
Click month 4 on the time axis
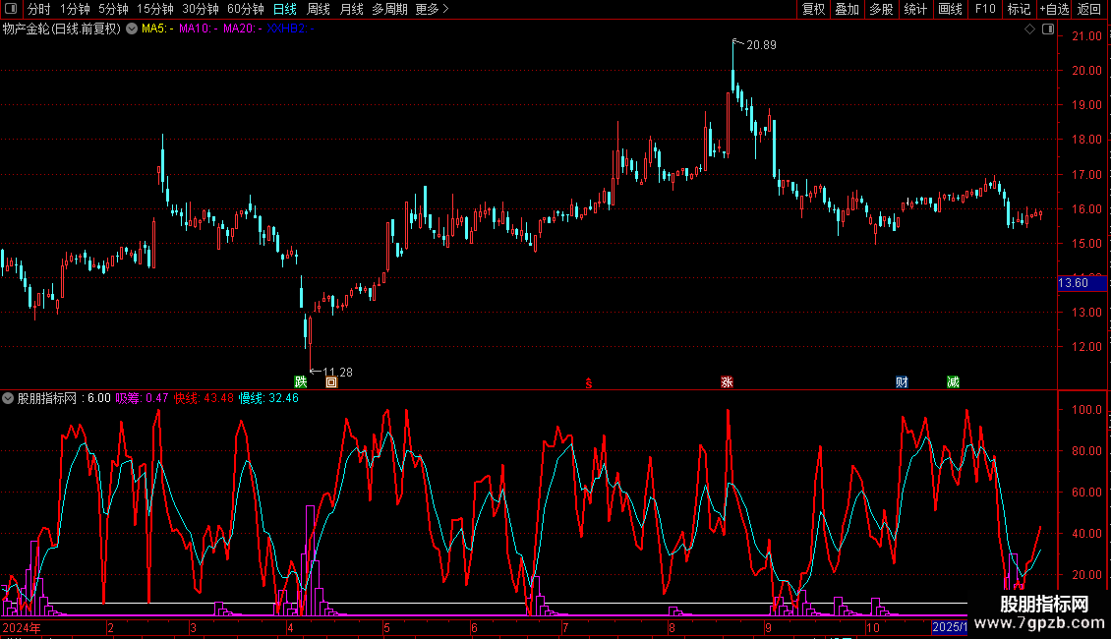tap(290, 627)
